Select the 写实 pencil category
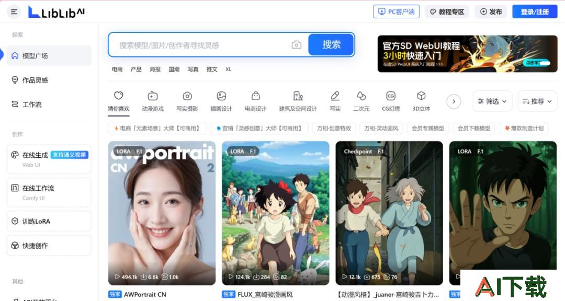The height and width of the screenshot is (301, 565). tap(335, 101)
